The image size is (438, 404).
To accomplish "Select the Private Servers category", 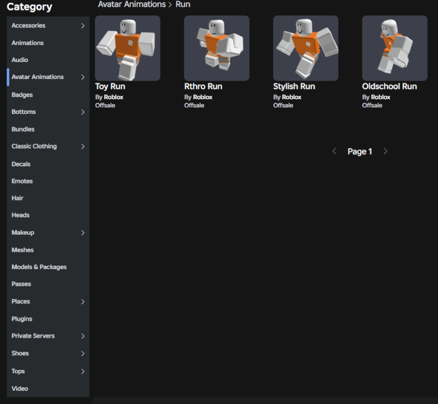I will [x=48, y=336].
